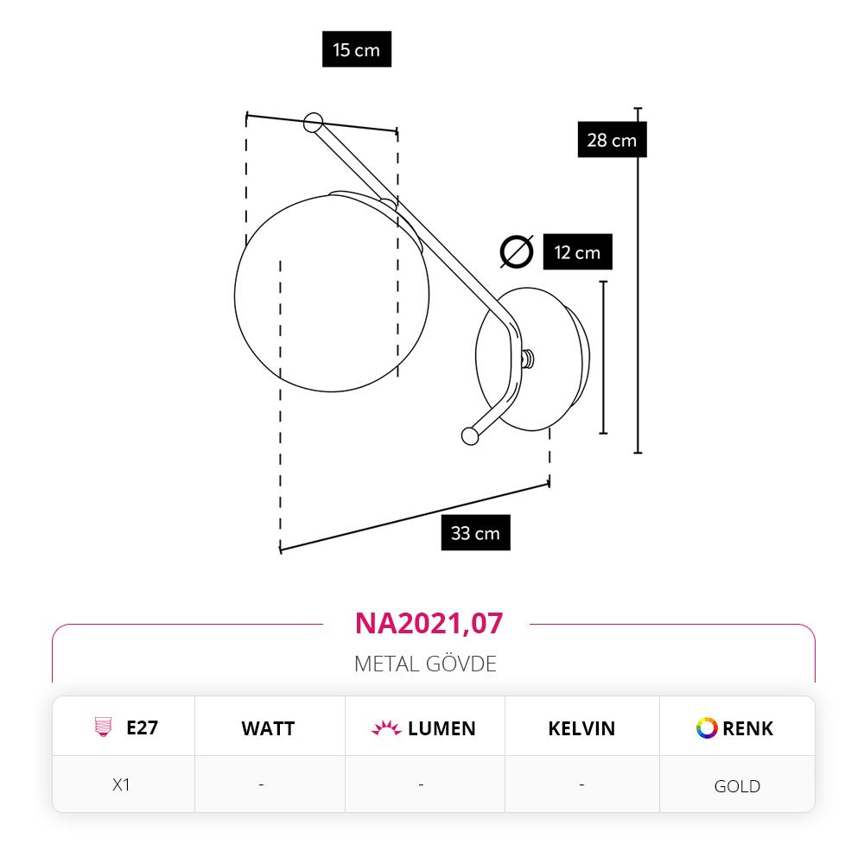864x864 pixels.
Task: Click the LUMEN column header text
Action: [442, 728]
